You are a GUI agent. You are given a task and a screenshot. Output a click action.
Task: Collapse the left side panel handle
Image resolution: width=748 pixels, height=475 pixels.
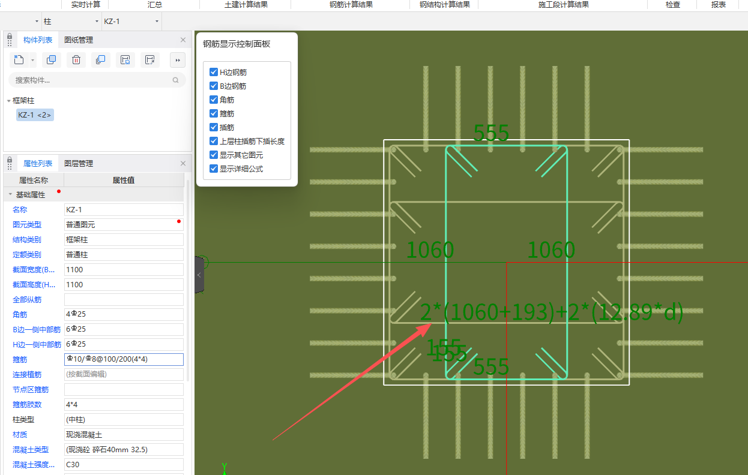[x=199, y=275]
